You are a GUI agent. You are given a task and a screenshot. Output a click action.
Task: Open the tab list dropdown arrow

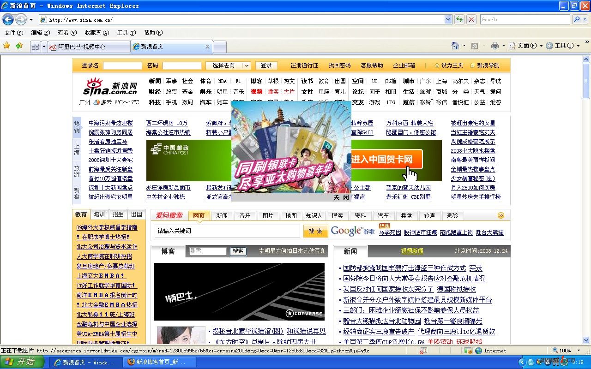coord(44,47)
